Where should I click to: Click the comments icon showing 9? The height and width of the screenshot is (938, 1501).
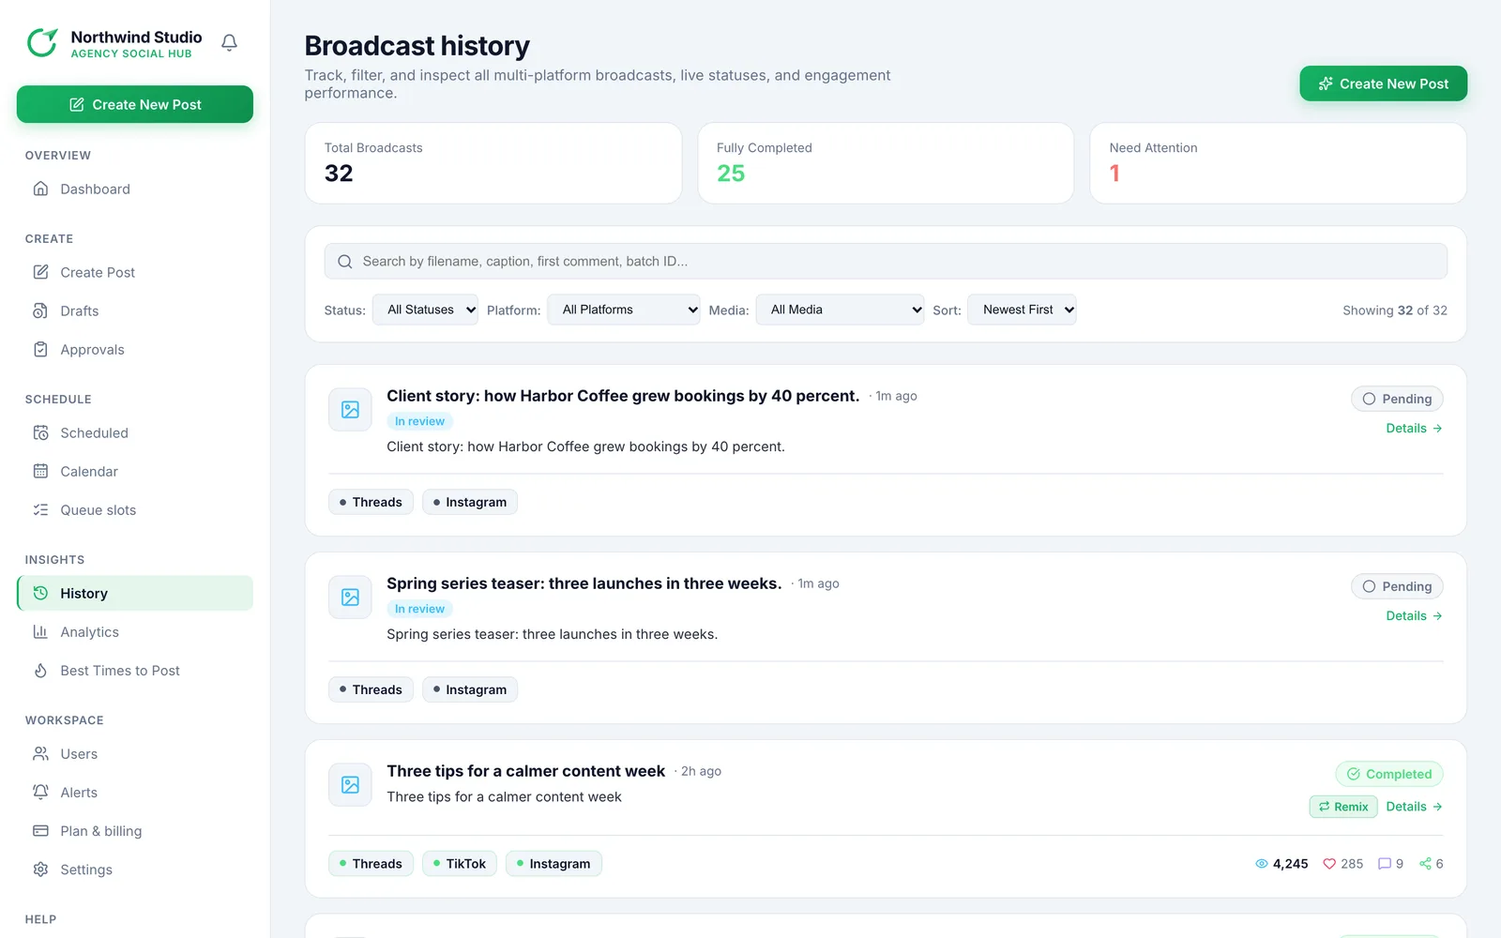[x=1384, y=864]
